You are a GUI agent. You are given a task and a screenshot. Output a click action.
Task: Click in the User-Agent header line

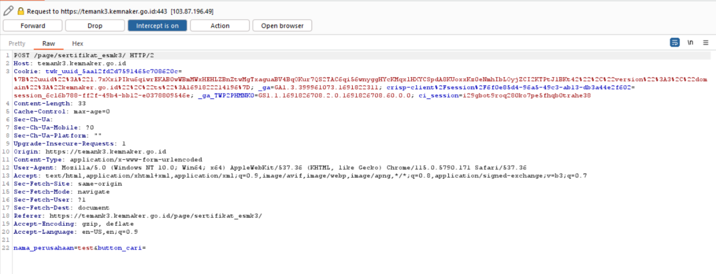tap(261, 168)
